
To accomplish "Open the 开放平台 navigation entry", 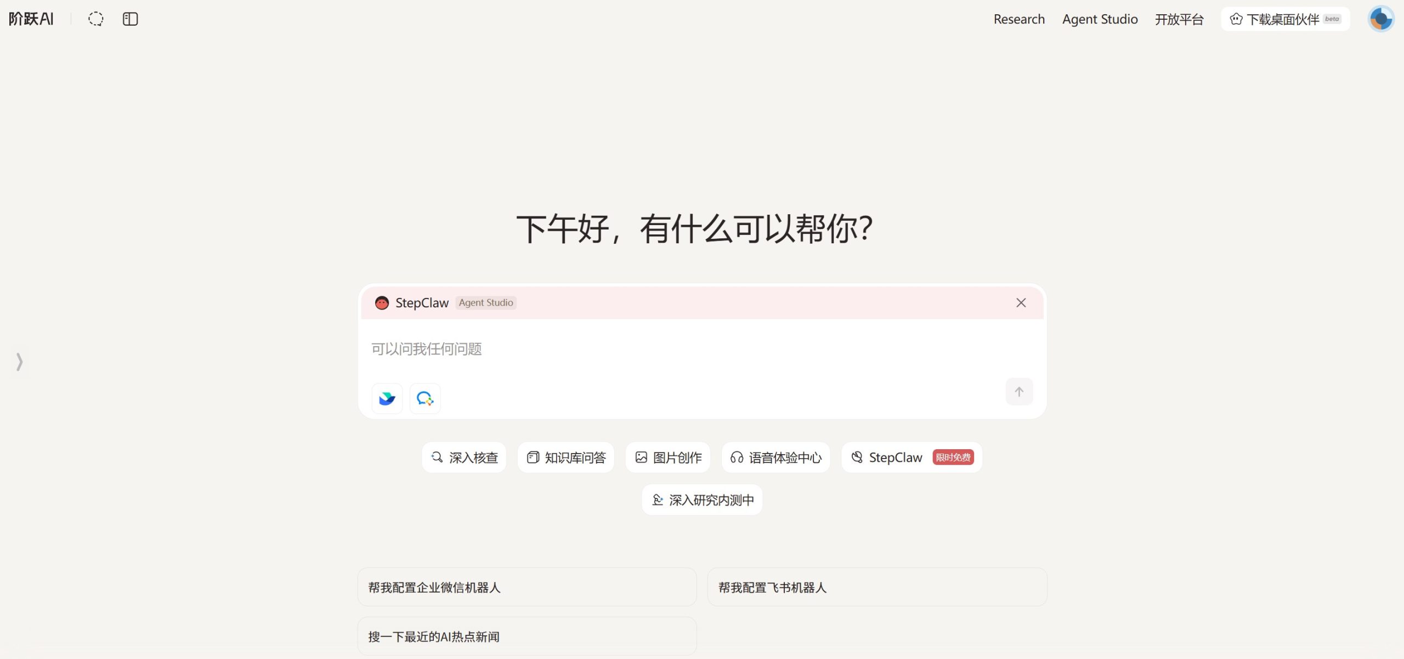I will 1180,19.
